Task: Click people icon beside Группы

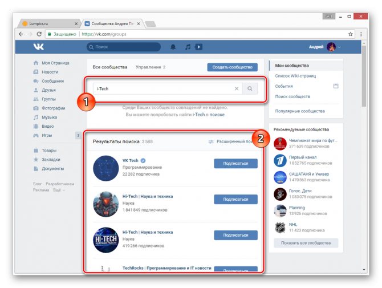Action: pyautogui.click(x=36, y=99)
